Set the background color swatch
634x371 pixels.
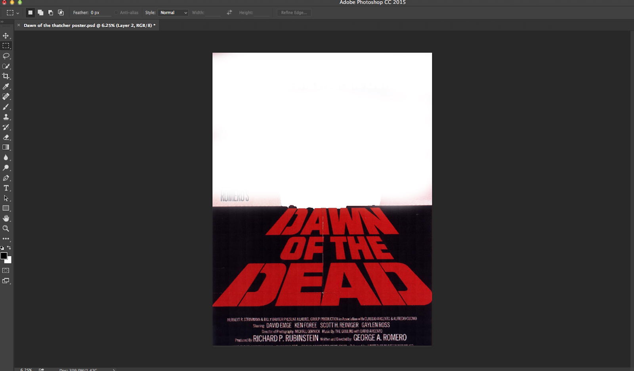click(x=9, y=261)
